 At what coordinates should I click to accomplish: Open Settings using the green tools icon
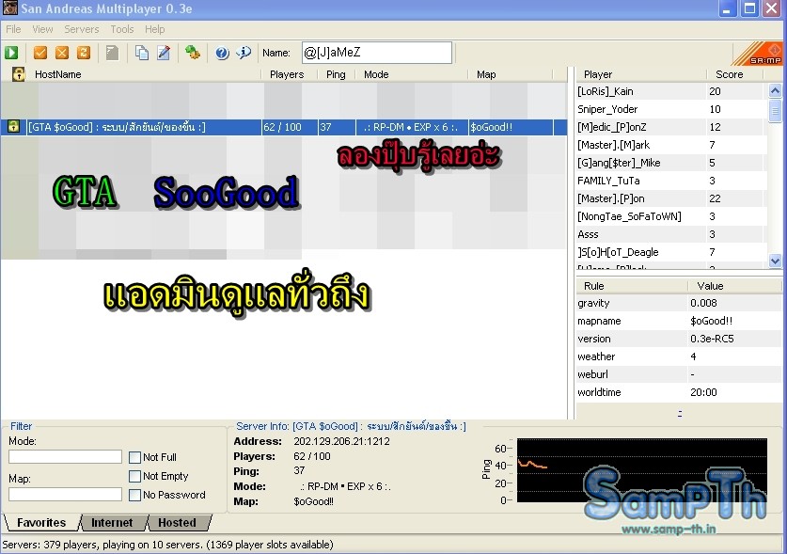click(193, 53)
